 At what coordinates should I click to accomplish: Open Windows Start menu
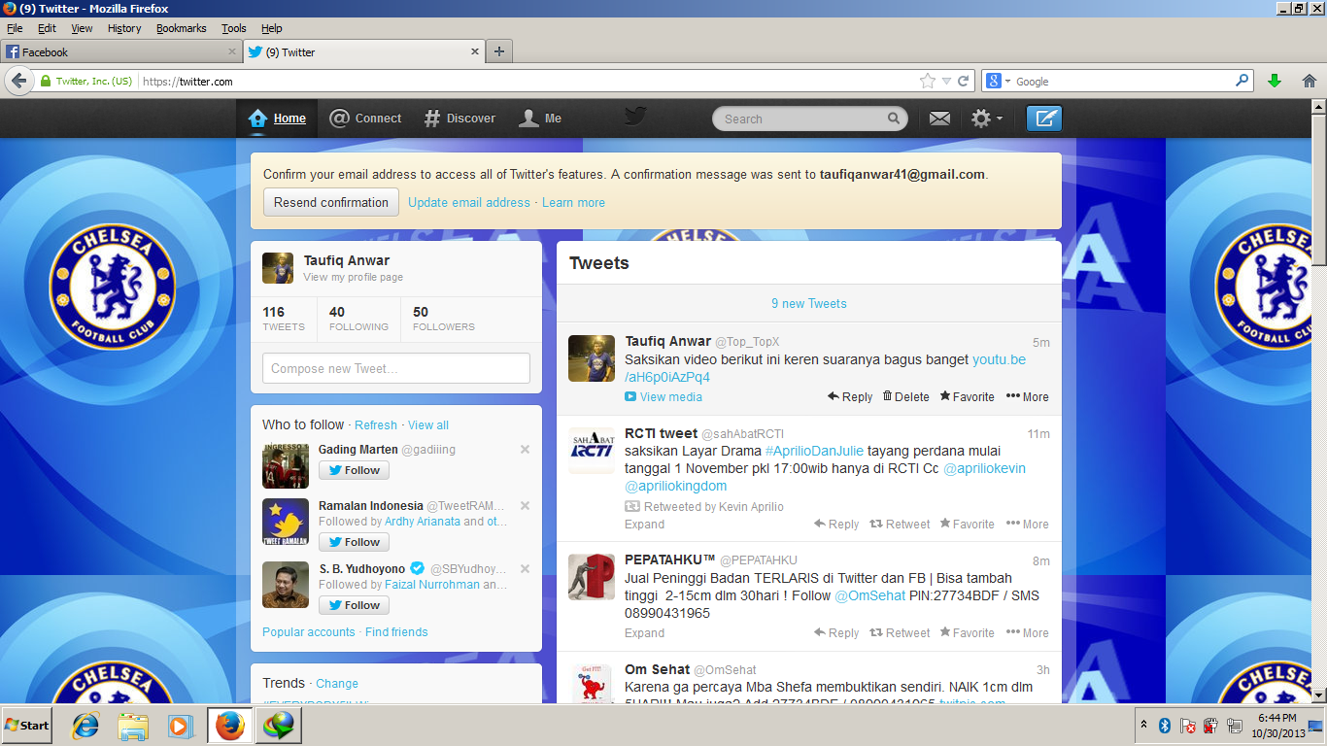[26, 725]
